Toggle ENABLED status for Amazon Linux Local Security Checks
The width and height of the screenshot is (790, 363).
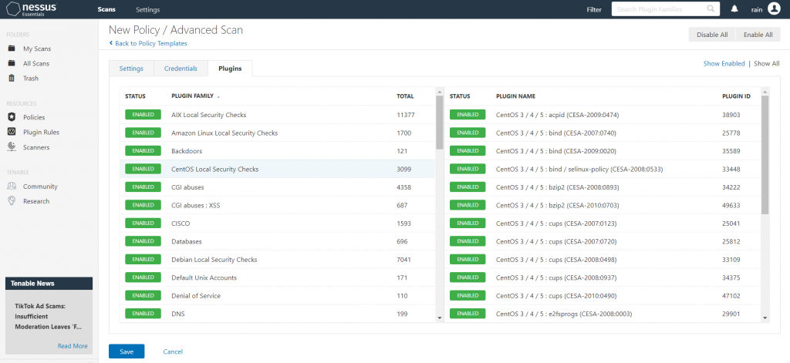[143, 133]
